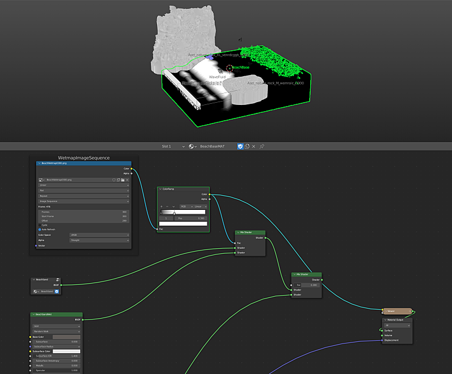Add a color stop in ColorRamp

pyautogui.click(x=162, y=206)
